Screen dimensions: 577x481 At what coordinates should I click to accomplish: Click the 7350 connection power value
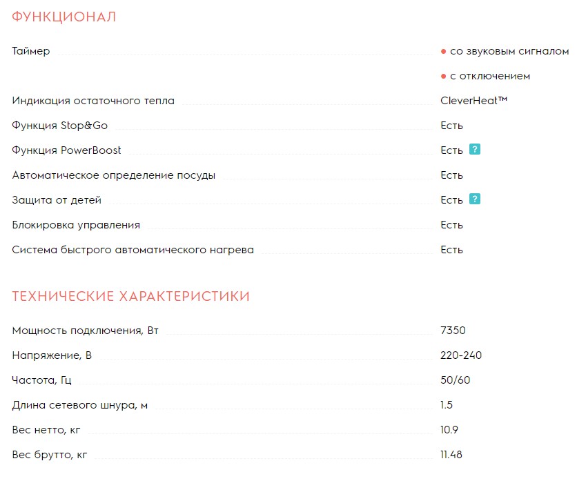[453, 331]
